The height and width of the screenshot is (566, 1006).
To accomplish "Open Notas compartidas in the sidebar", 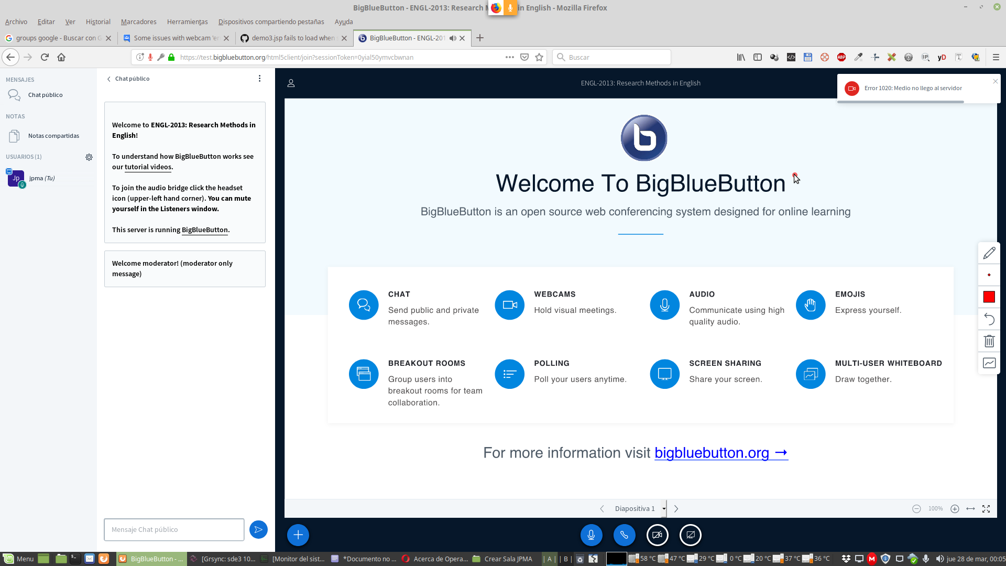I will tap(53, 136).
